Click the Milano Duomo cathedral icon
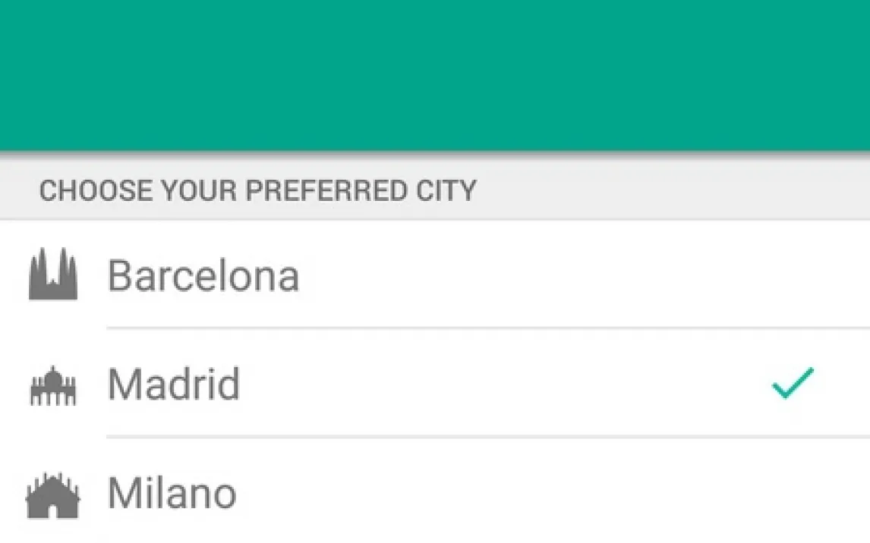Image resolution: width=870 pixels, height=543 pixels. point(53,495)
